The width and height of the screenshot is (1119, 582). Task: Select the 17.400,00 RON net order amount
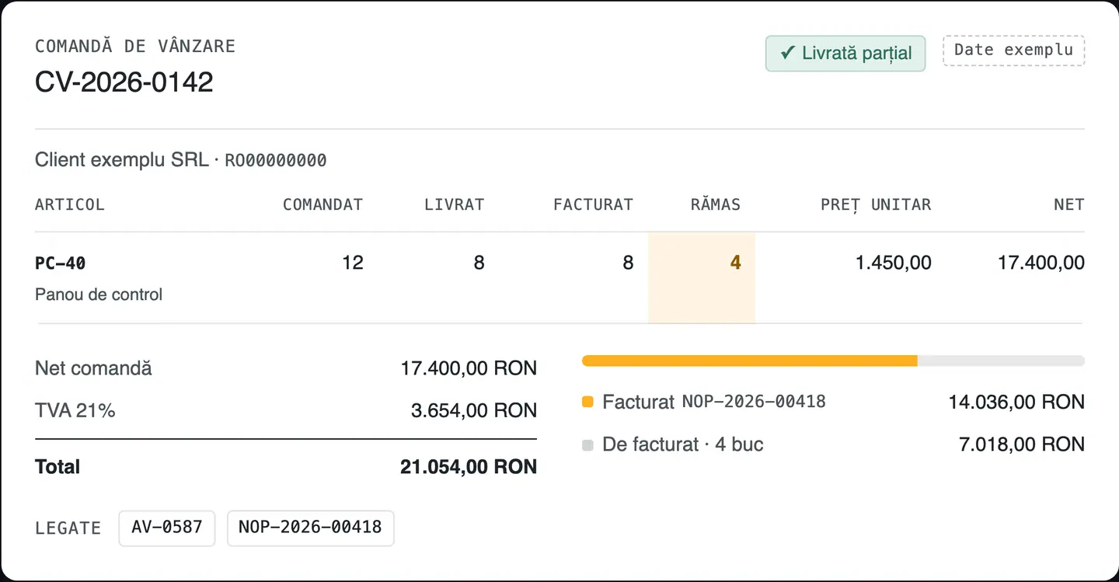pos(469,368)
